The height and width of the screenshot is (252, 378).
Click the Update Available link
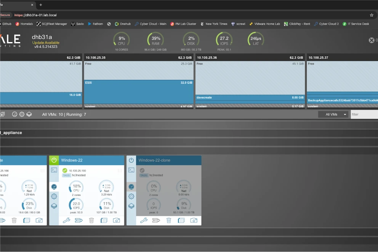pyautogui.click(x=46, y=43)
